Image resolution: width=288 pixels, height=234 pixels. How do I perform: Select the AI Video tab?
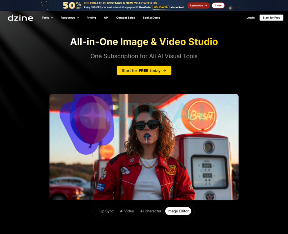tap(127, 211)
